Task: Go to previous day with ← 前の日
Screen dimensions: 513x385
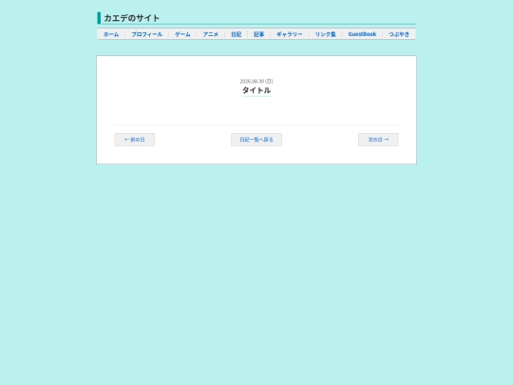Action: (135, 140)
